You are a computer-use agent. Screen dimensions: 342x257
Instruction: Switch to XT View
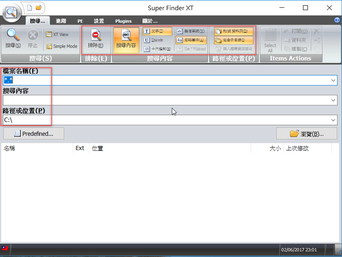click(57, 35)
